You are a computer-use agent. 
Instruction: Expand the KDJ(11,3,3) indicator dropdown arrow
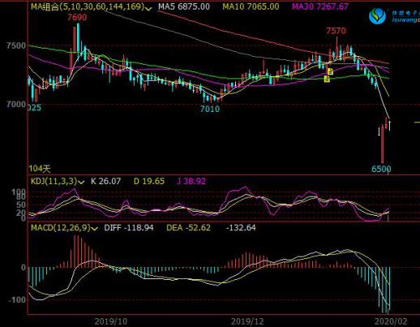pos(81,183)
